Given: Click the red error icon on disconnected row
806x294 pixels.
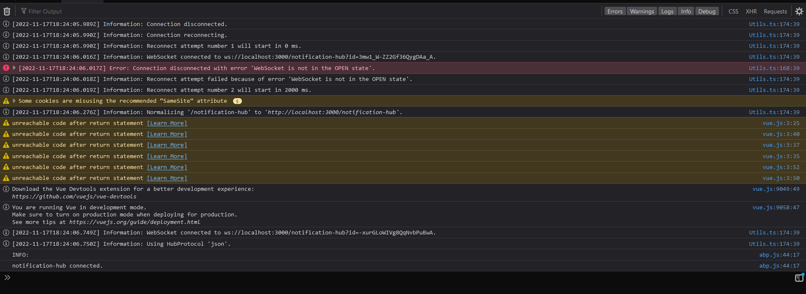Looking at the screenshot, I should pyautogui.click(x=6, y=68).
